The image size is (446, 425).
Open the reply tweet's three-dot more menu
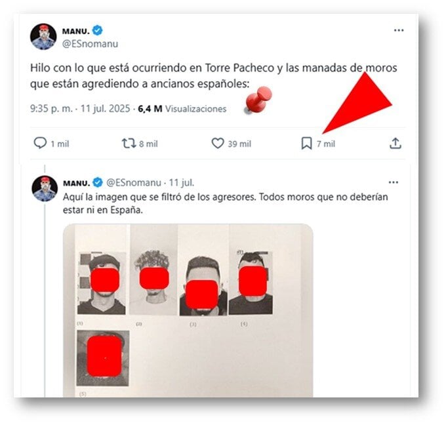coord(394,182)
